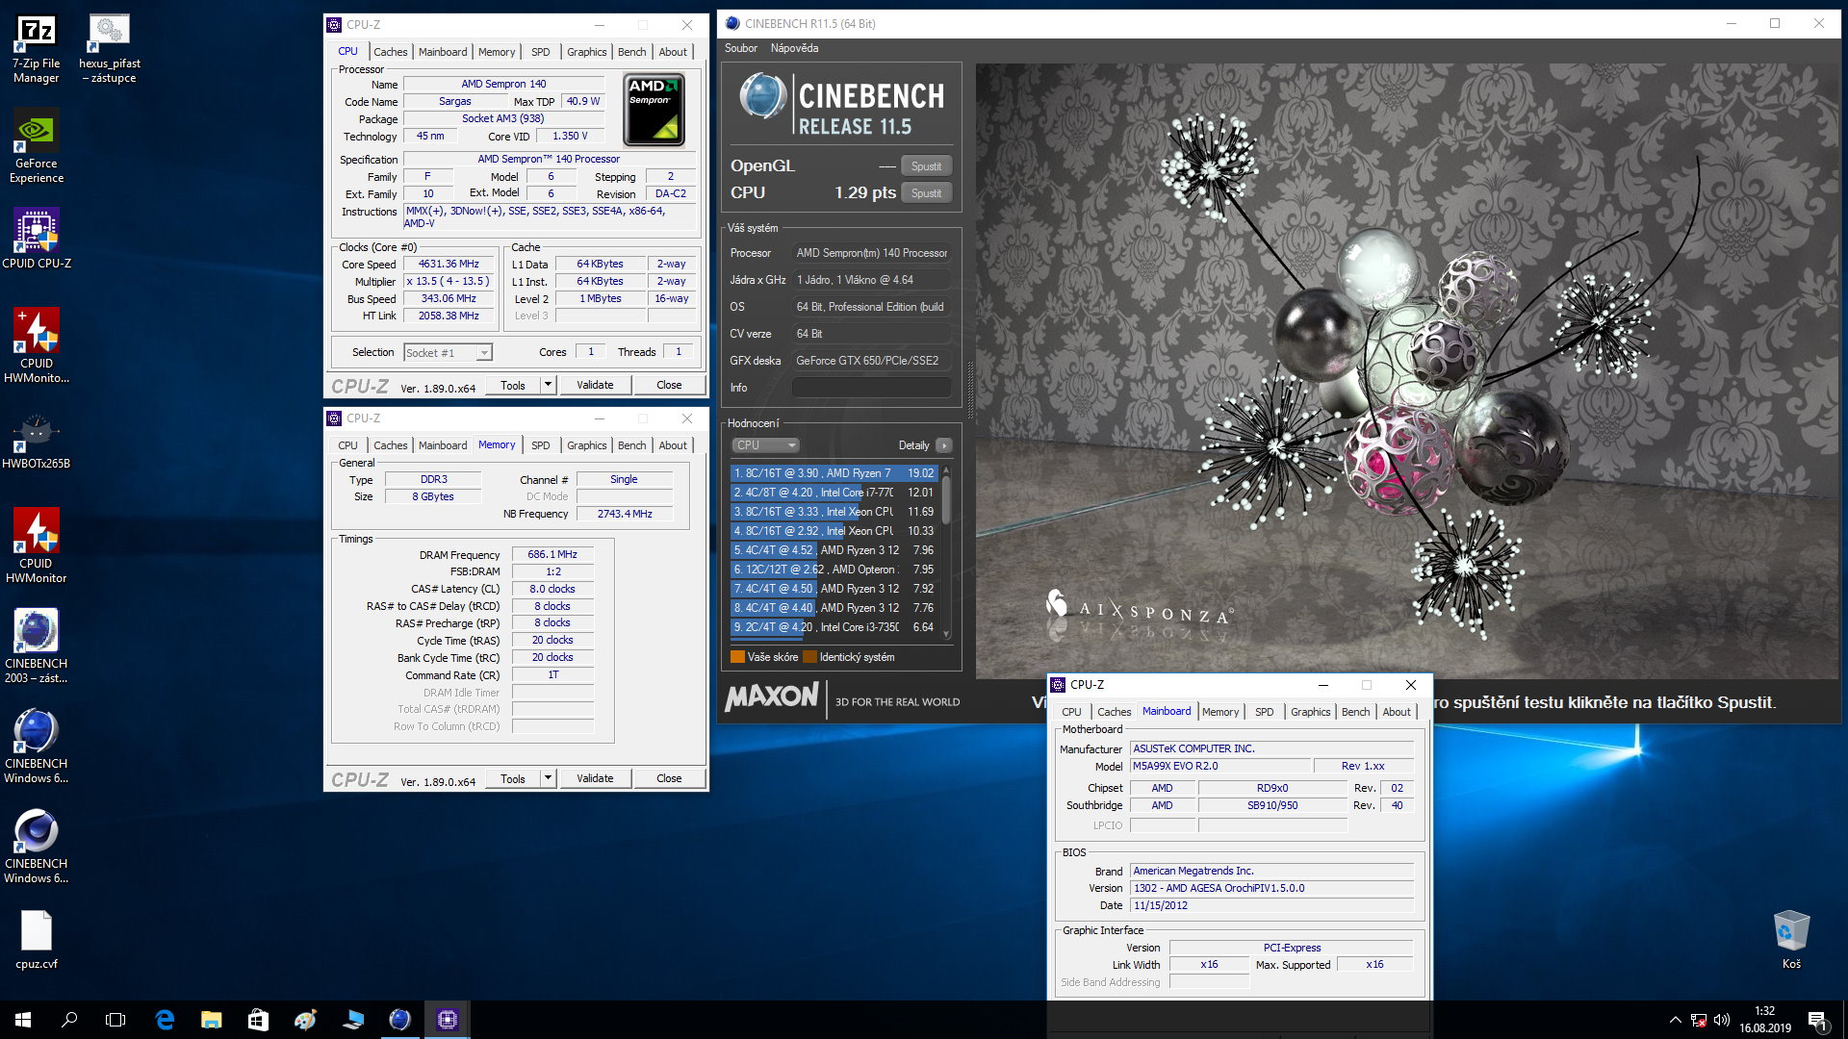Click DRAM Frequency value 686.1 MHz
The image size is (1848, 1039).
[552, 555]
